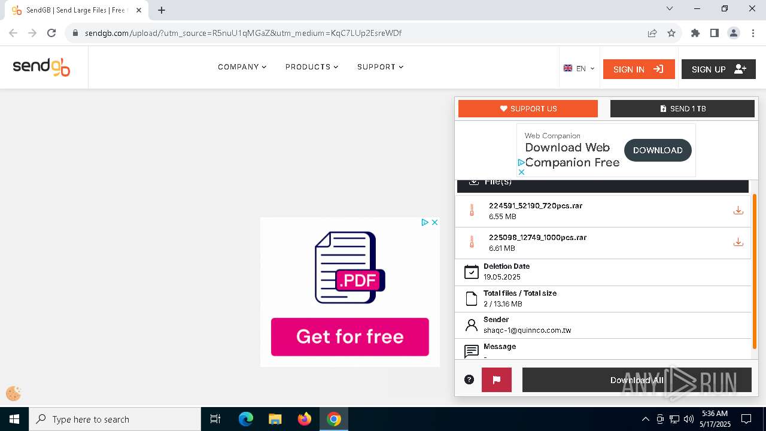
Task: Open File Explorer from taskbar
Action: click(275, 419)
